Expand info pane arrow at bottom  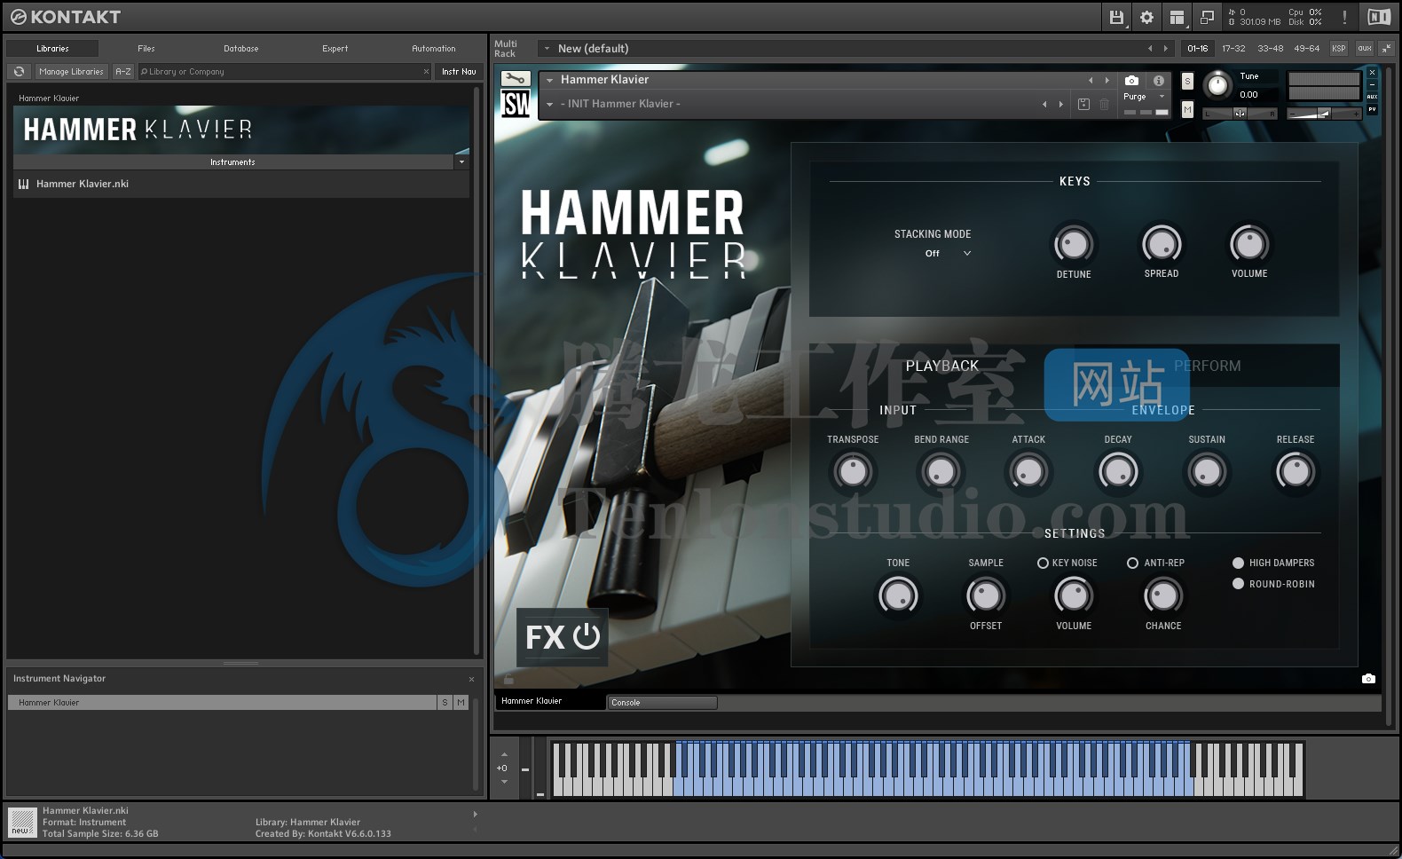pyautogui.click(x=475, y=814)
